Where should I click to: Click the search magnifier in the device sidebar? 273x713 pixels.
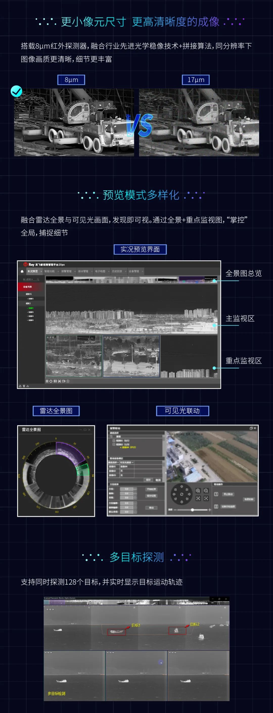(x=38, y=280)
